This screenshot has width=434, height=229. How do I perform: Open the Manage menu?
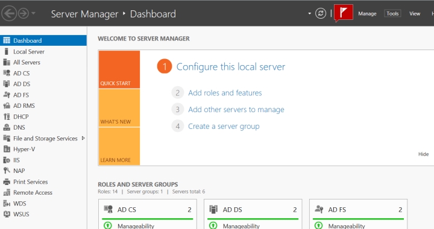pos(367,13)
